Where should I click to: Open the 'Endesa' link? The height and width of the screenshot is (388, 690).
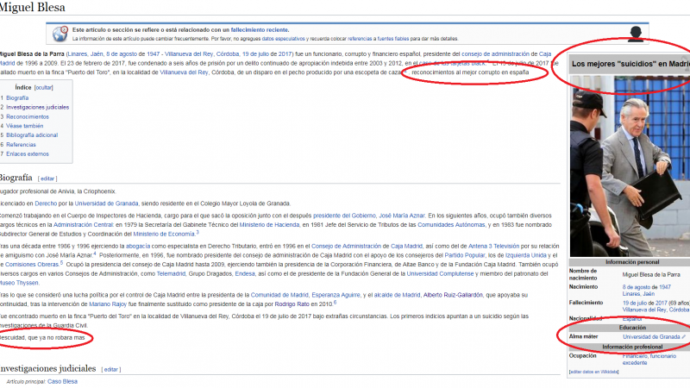245,274
